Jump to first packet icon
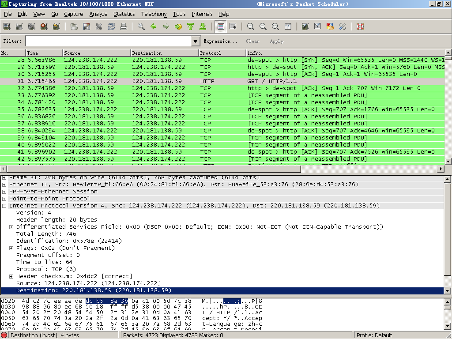The height and width of the screenshot is (339, 452). 191,26
